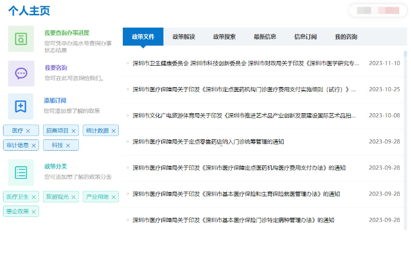This screenshot has height=267, width=411.
Task: Remove the 审计信息 subscription tag
Action: pos(34,146)
